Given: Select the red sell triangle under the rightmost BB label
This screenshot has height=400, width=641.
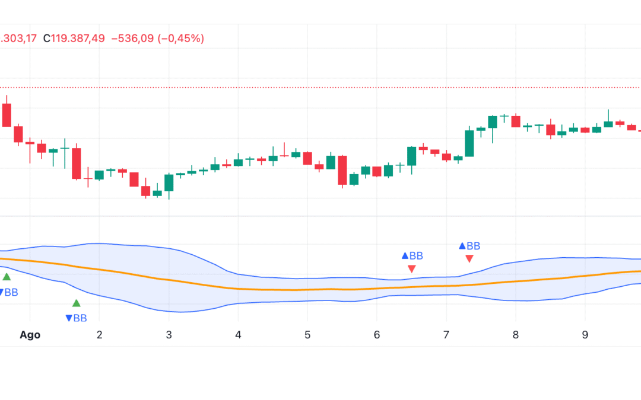Looking at the screenshot, I should (x=469, y=258).
